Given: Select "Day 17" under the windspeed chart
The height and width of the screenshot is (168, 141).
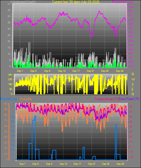Looking at the screenshot, I should tap(76, 71).
